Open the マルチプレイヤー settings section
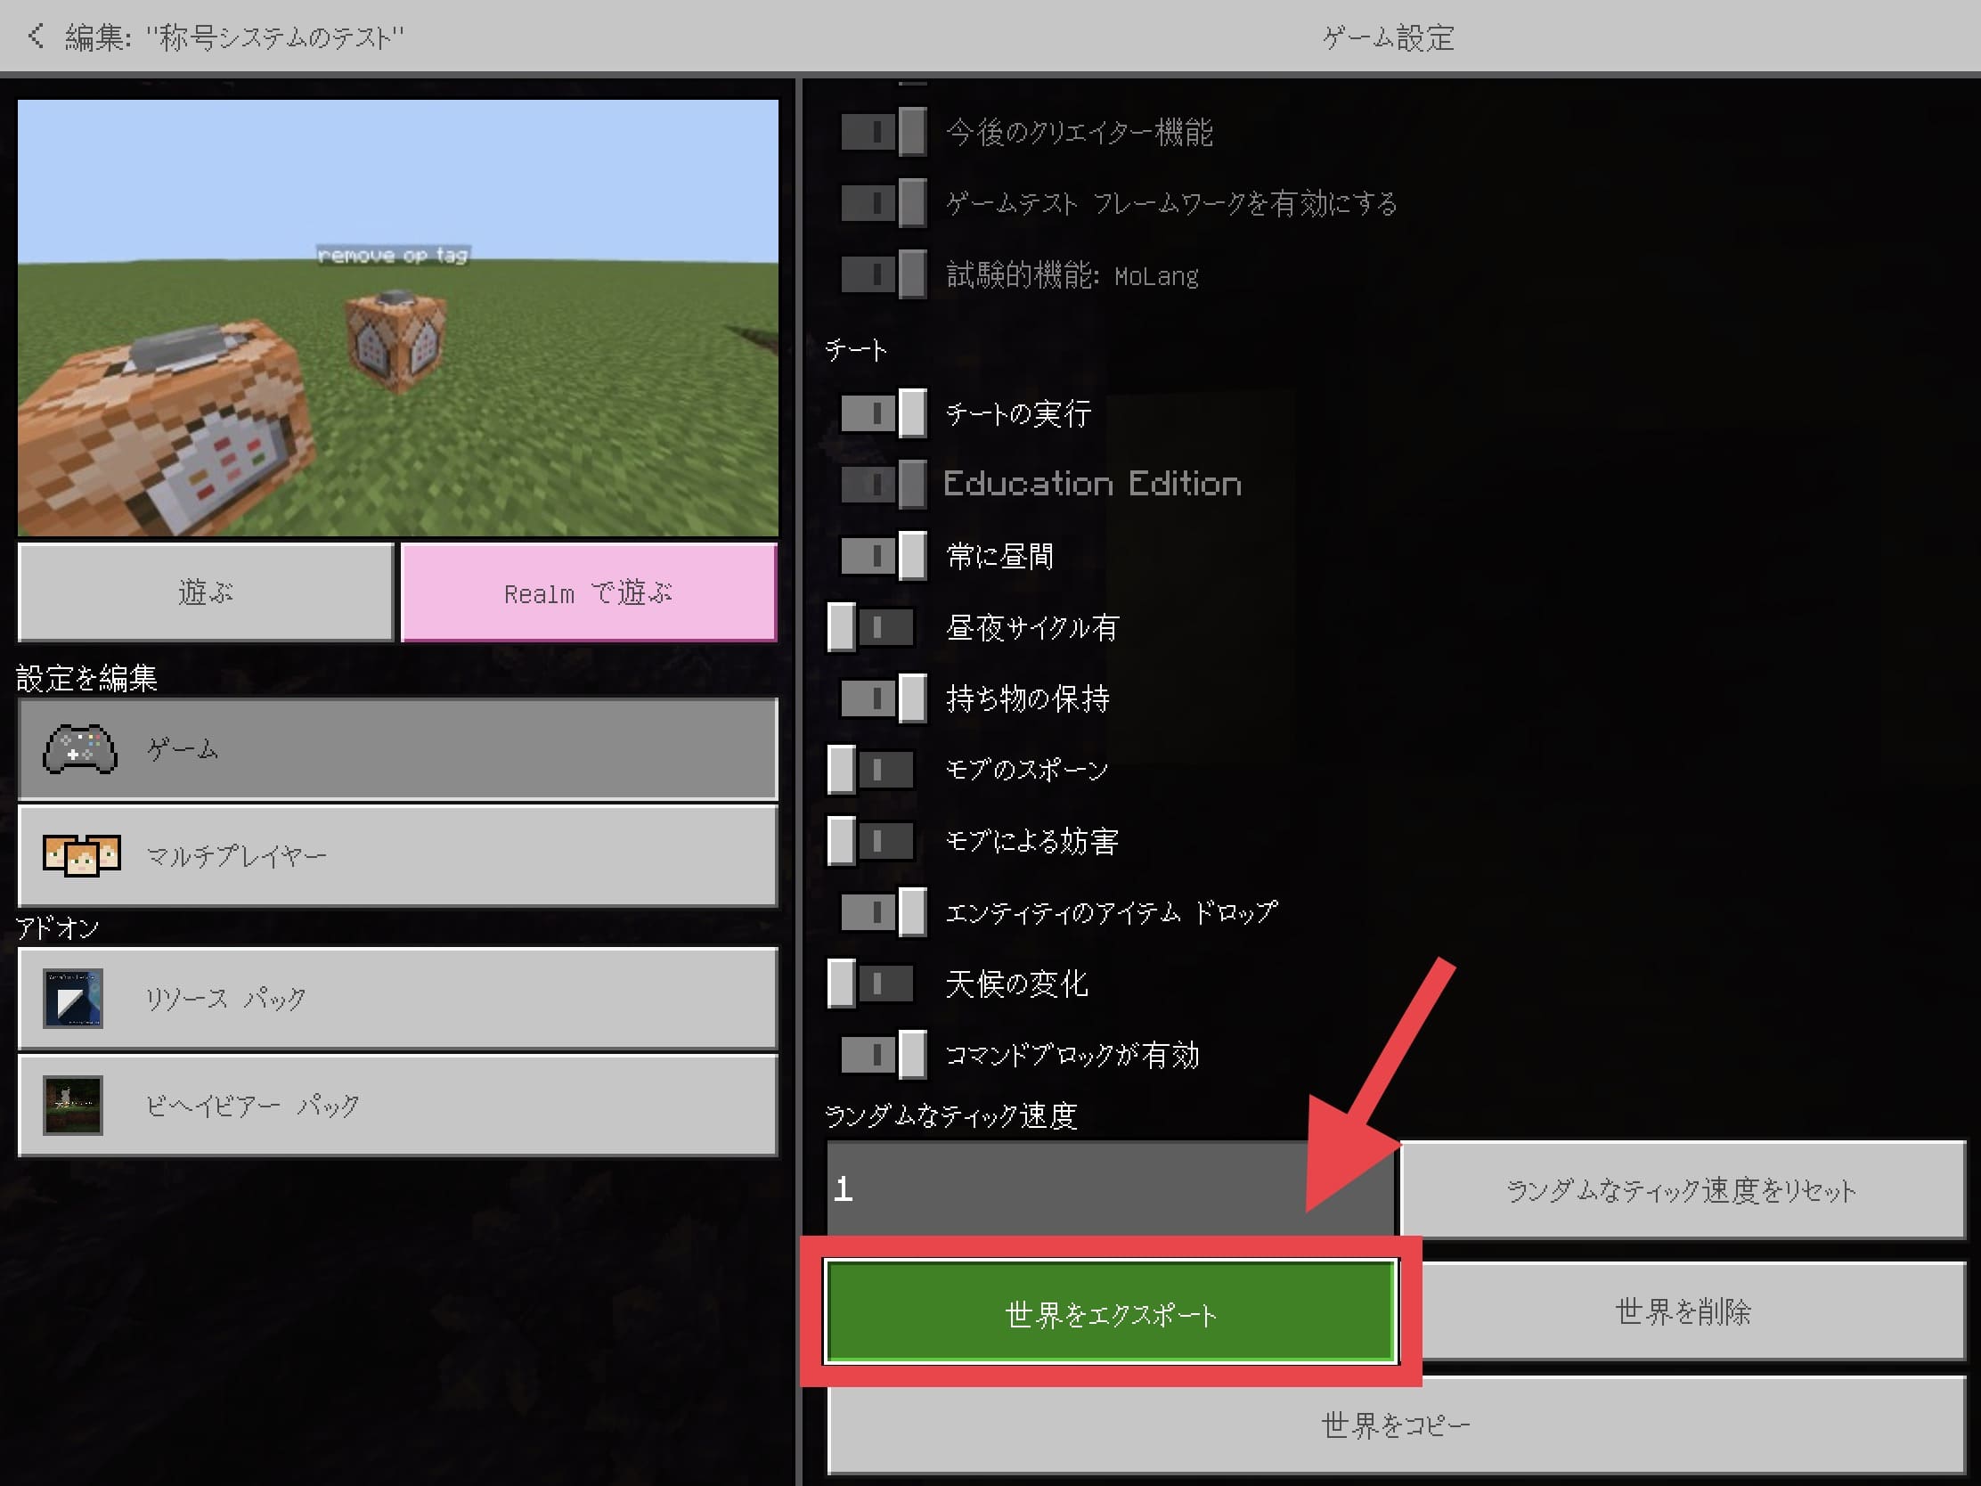The width and height of the screenshot is (1981, 1486). (x=397, y=855)
